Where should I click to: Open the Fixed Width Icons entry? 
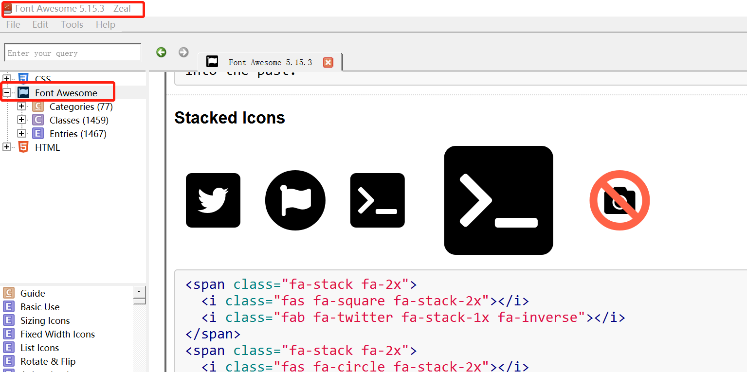coord(57,334)
